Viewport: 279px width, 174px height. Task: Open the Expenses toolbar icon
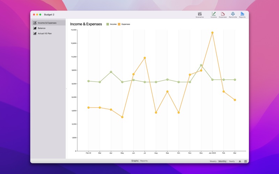coord(223,15)
